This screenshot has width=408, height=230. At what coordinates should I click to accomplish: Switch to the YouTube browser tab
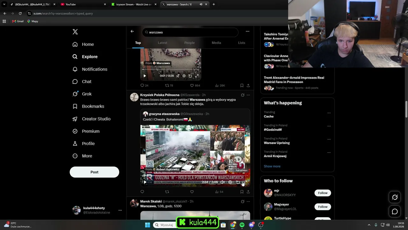point(83,4)
